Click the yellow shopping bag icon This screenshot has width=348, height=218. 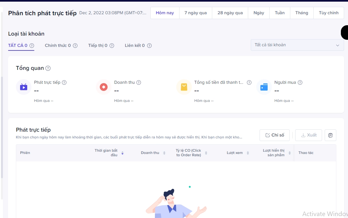[x=184, y=87]
